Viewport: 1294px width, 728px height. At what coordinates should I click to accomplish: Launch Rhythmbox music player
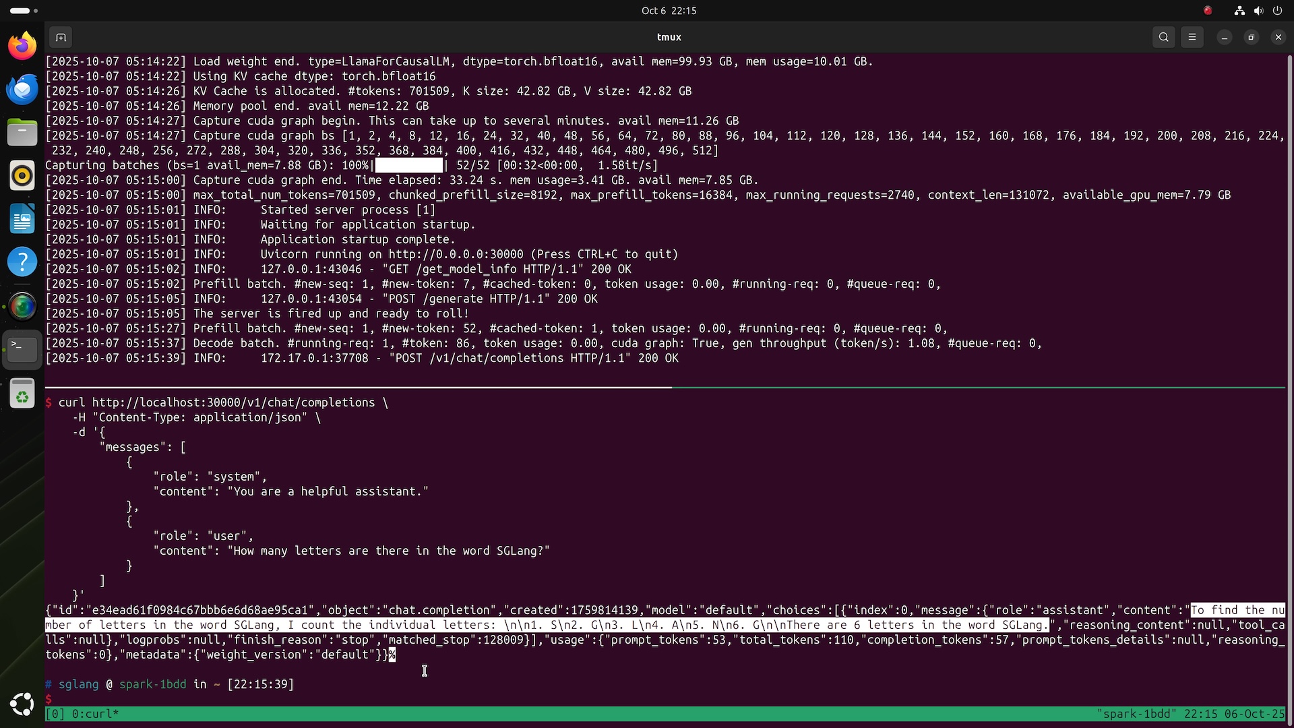tap(22, 175)
